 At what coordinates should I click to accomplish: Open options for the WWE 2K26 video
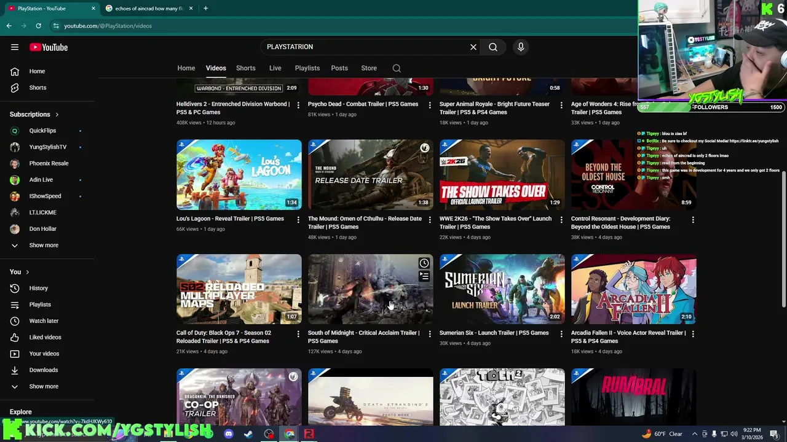click(x=561, y=220)
